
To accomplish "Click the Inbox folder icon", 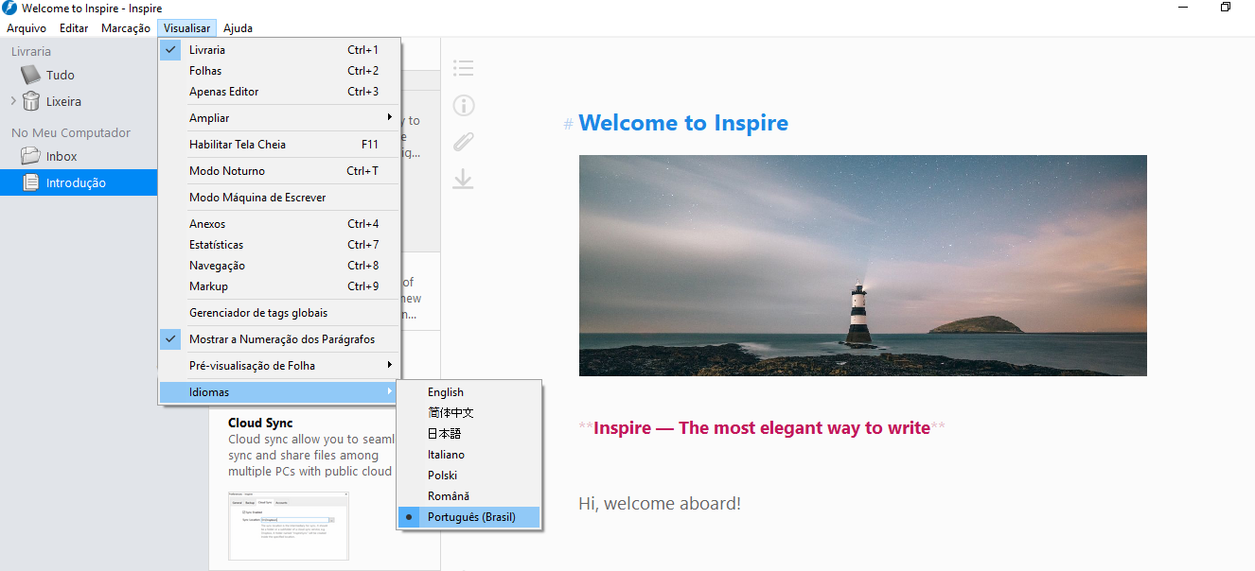I will (31, 156).
